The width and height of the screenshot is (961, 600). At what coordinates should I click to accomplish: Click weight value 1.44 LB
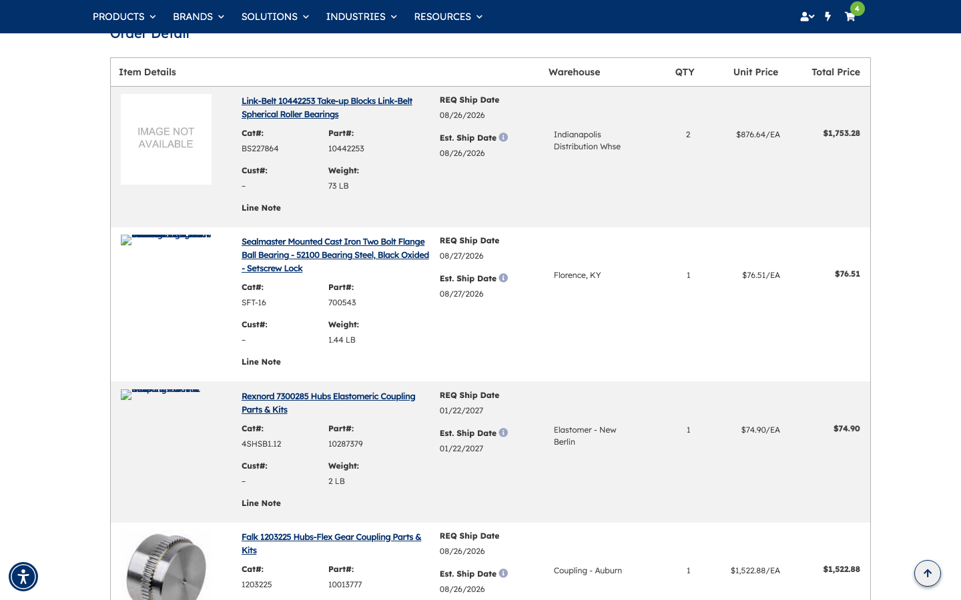(342, 340)
